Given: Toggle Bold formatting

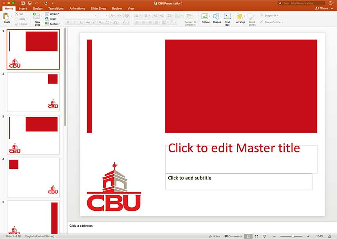Looking at the screenshot, I should (68, 22).
